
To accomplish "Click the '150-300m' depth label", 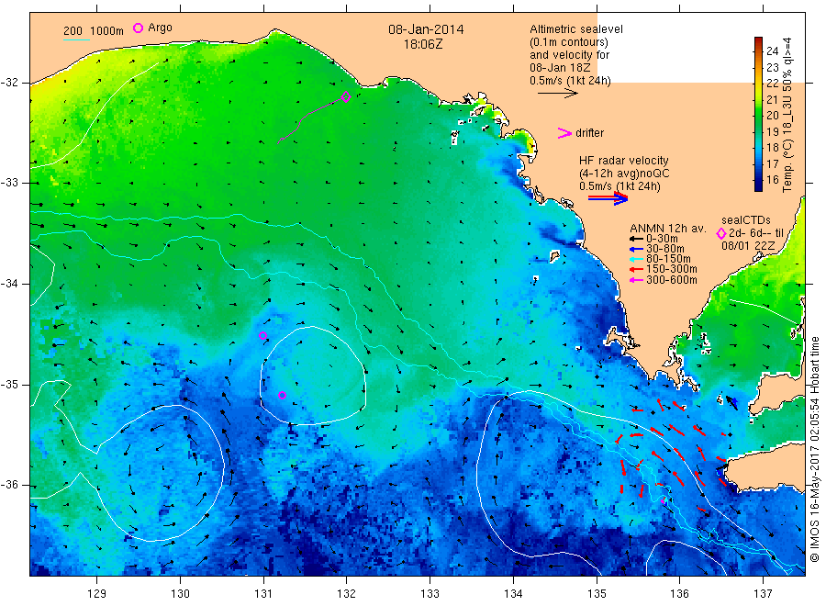I will coord(672,269).
